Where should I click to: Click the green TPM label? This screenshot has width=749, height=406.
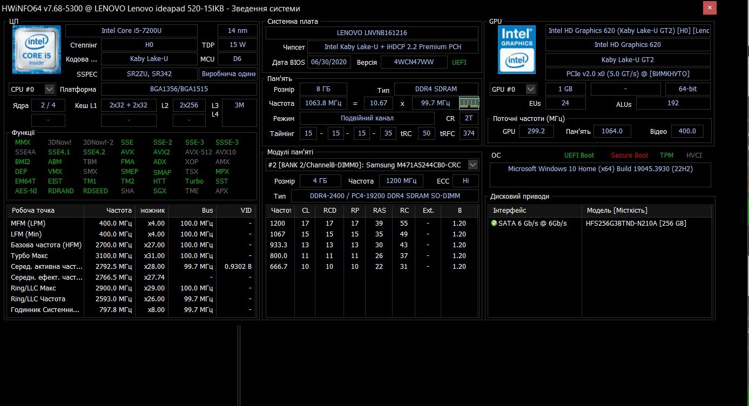666,155
